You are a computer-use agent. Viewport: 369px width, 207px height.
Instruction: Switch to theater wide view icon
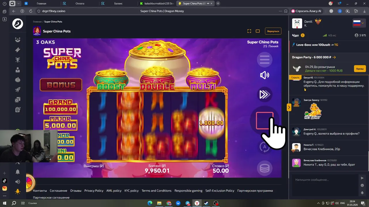click(x=258, y=31)
